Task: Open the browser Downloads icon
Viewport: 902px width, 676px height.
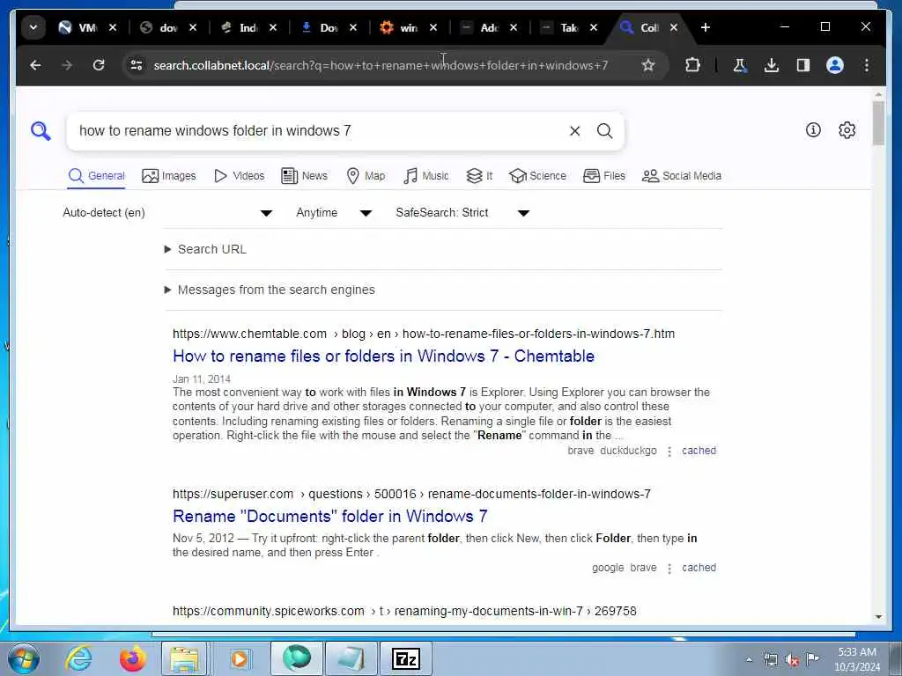Action: 772,65
